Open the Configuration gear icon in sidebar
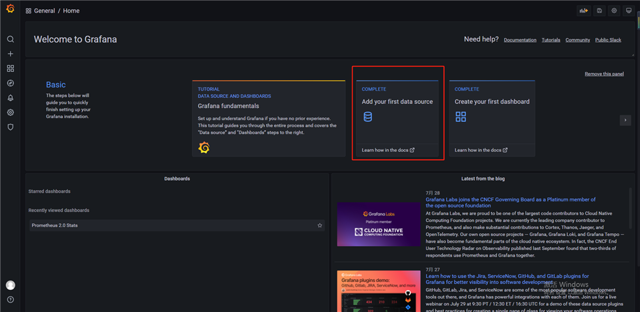 pyautogui.click(x=11, y=113)
